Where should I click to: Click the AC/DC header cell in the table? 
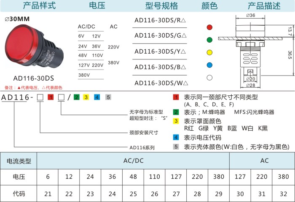point(133,161)
